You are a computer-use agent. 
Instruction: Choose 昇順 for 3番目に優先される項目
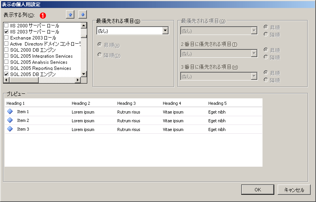point(266,73)
